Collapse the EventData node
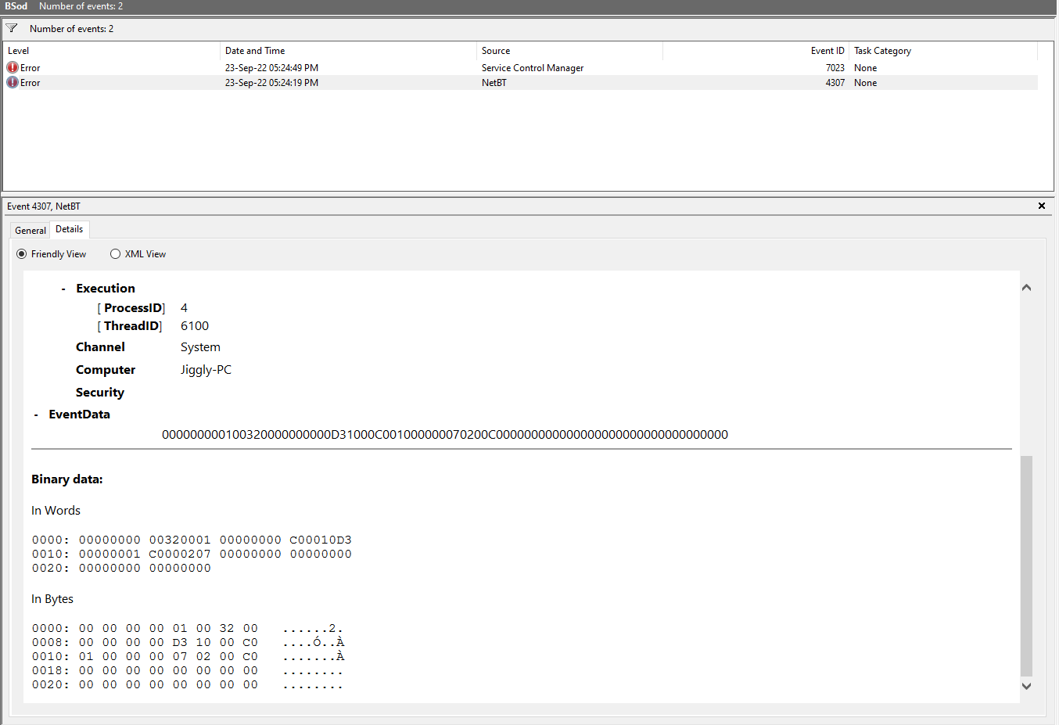Viewport: 1059px width, 725px height. pyautogui.click(x=36, y=415)
